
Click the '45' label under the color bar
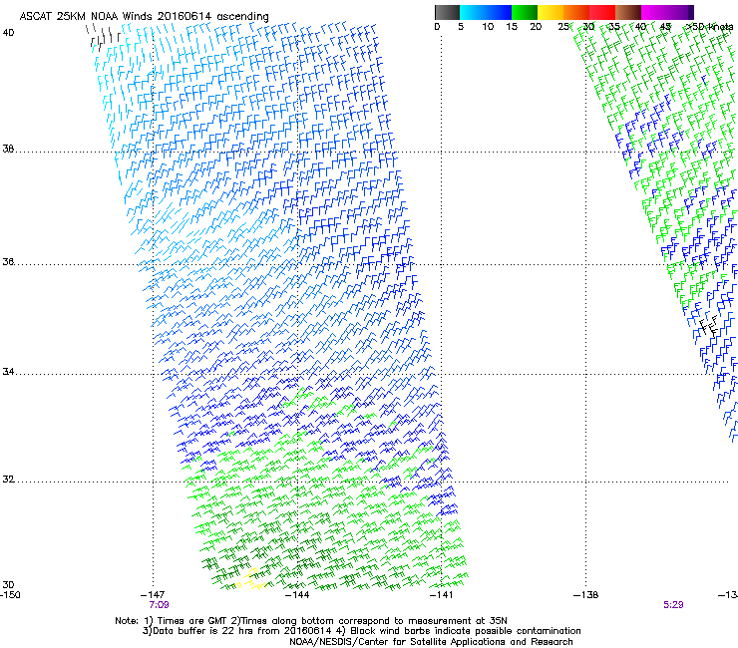[665, 27]
